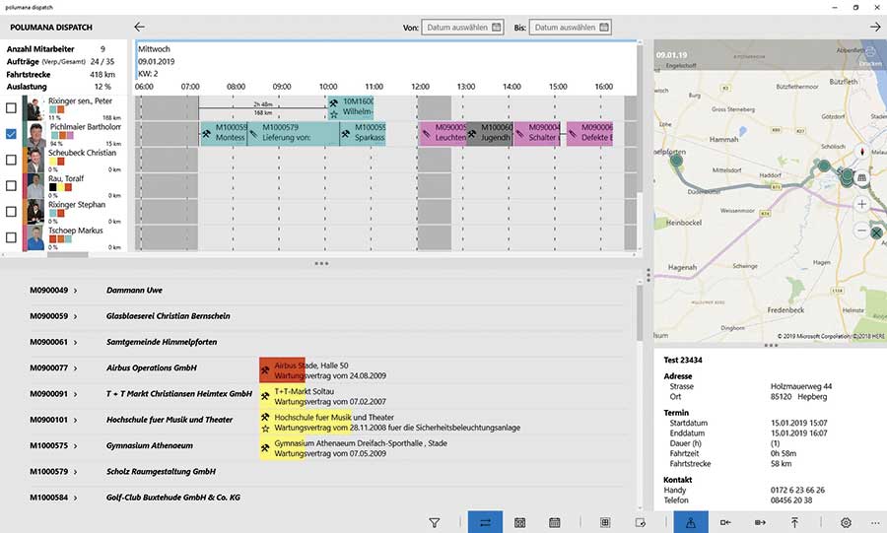Open the filter funnel tool
887x533 pixels.
(434, 523)
